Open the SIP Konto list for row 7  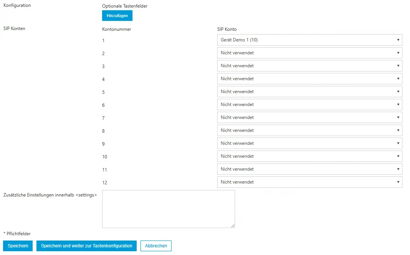point(309,117)
